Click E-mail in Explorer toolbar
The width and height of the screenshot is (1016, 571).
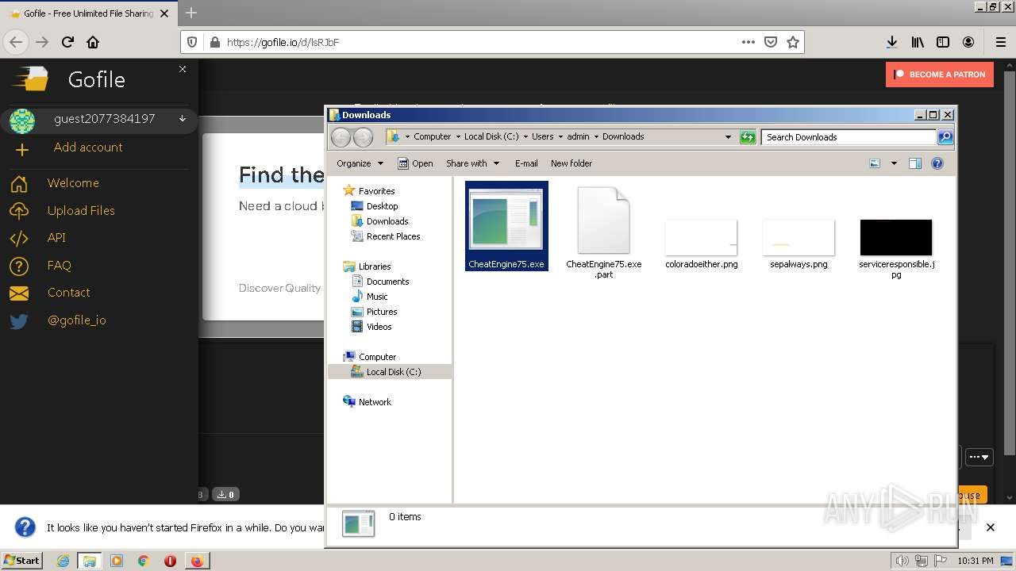(526, 163)
